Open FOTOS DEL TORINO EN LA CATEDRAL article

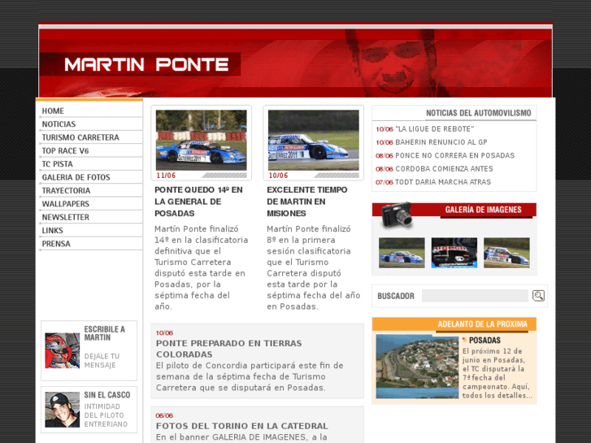point(242,426)
